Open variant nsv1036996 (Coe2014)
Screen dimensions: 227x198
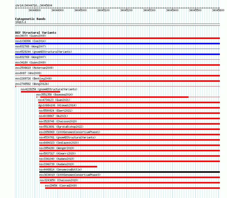(31, 41)
